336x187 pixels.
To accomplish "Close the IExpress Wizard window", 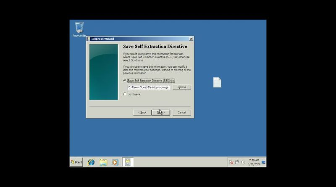I will point(191,39).
